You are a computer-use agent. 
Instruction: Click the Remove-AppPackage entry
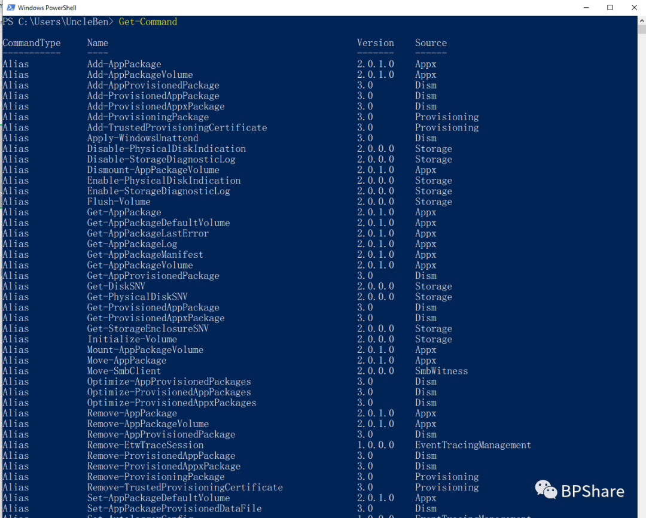(132, 413)
